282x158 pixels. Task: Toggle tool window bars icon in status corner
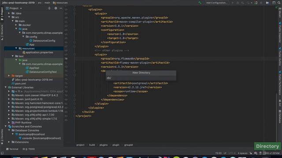[2, 153]
